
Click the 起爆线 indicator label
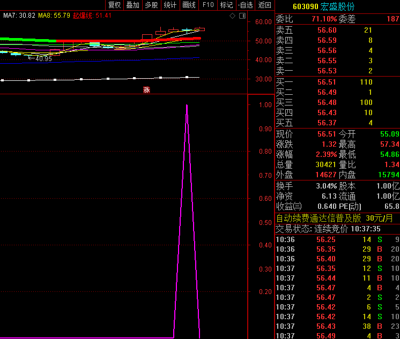click(92, 16)
